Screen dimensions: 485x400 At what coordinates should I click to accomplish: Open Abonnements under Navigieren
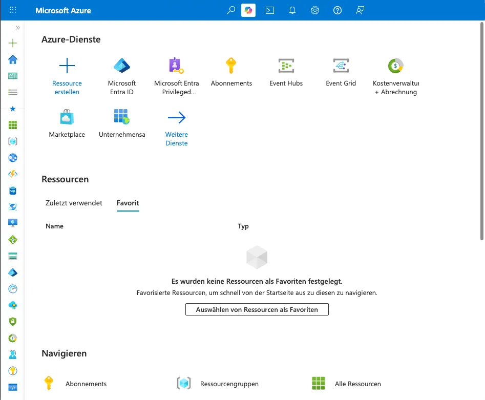point(76,384)
